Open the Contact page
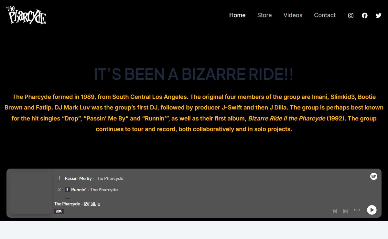Image resolution: width=388 pixels, height=239 pixels. pos(325,15)
